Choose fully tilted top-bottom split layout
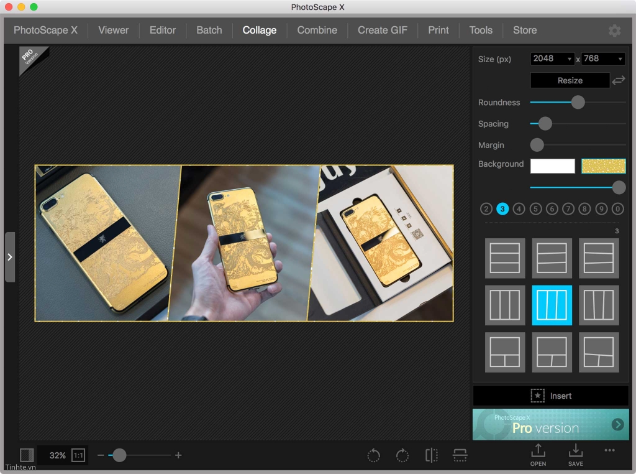The width and height of the screenshot is (636, 474). pyautogui.click(x=599, y=352)
